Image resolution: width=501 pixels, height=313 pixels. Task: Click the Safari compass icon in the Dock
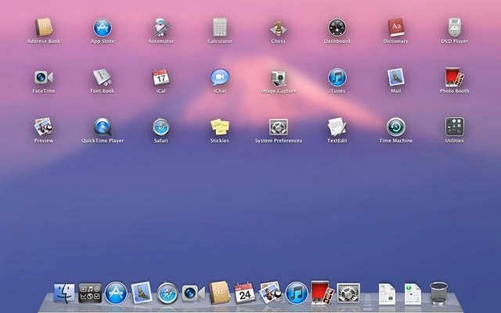(x=167, y=293)
